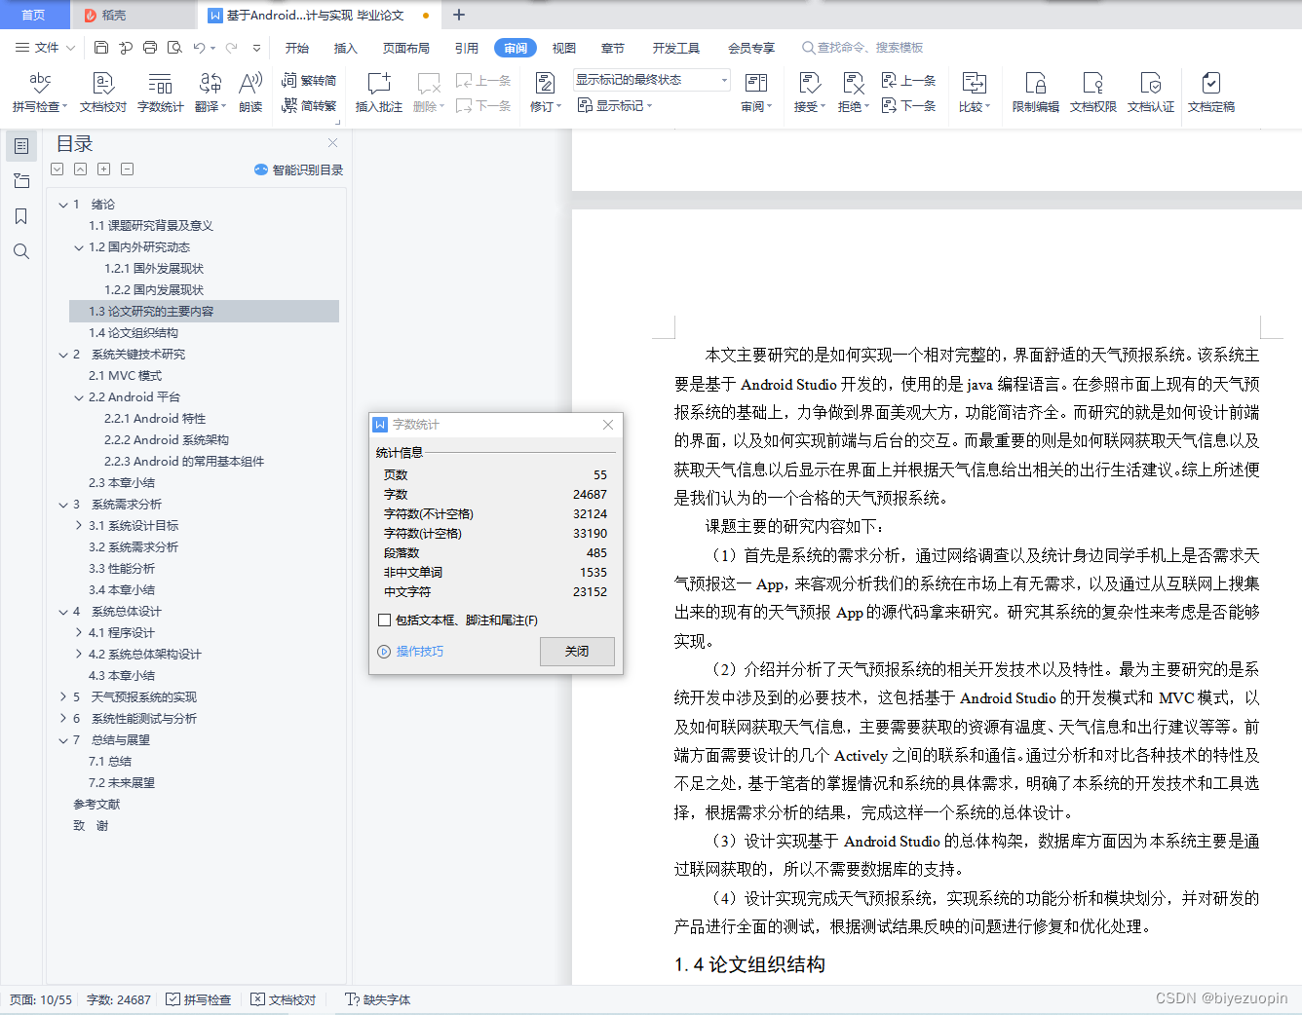
Task: Convert simplified to traditional (简转繁)
Action: point(309,105)
